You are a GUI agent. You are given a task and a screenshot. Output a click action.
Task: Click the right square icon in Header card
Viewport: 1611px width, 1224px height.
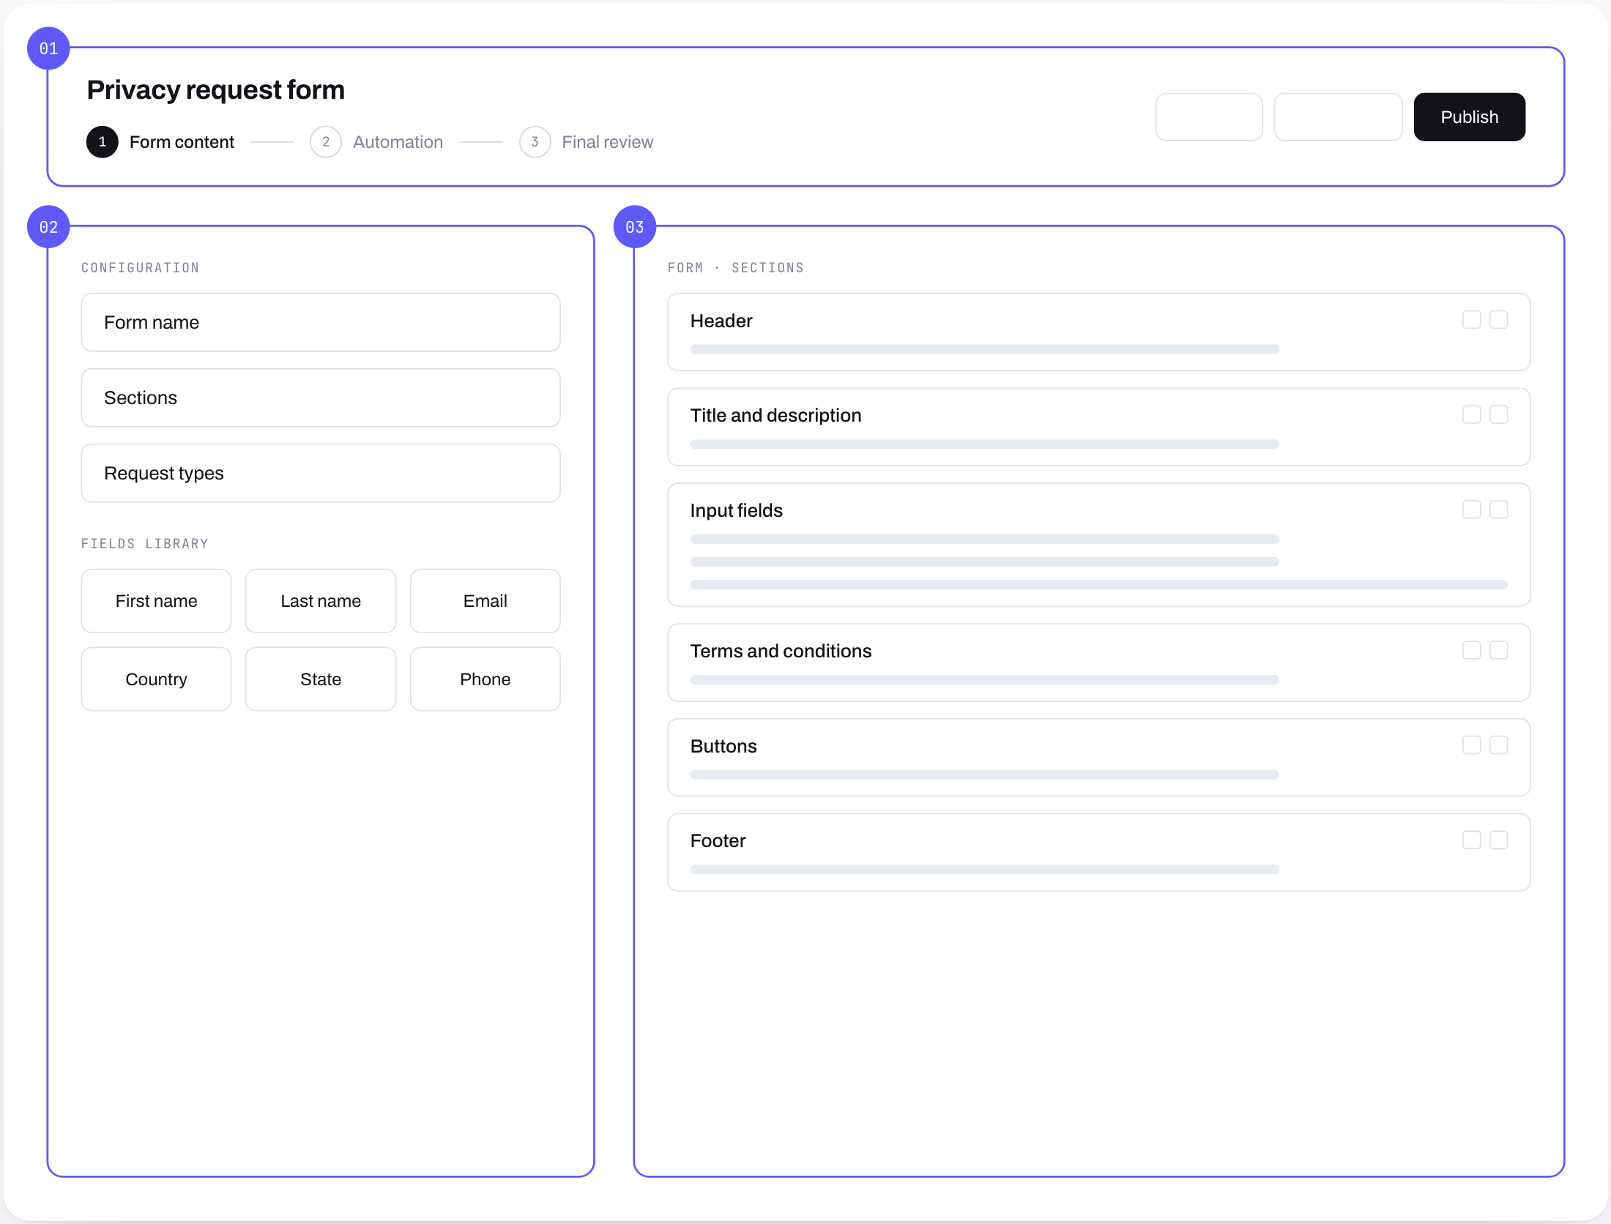point(1499,320)
